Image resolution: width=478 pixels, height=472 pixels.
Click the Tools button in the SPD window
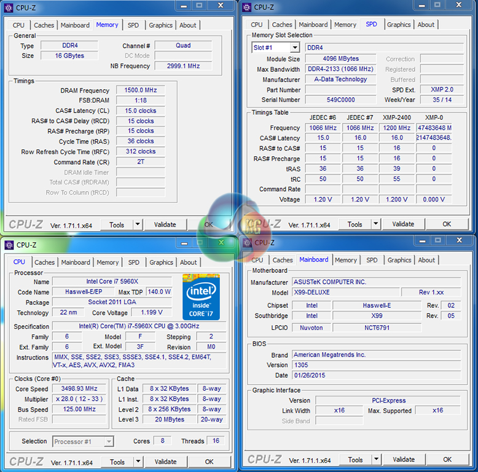point(355,224)
